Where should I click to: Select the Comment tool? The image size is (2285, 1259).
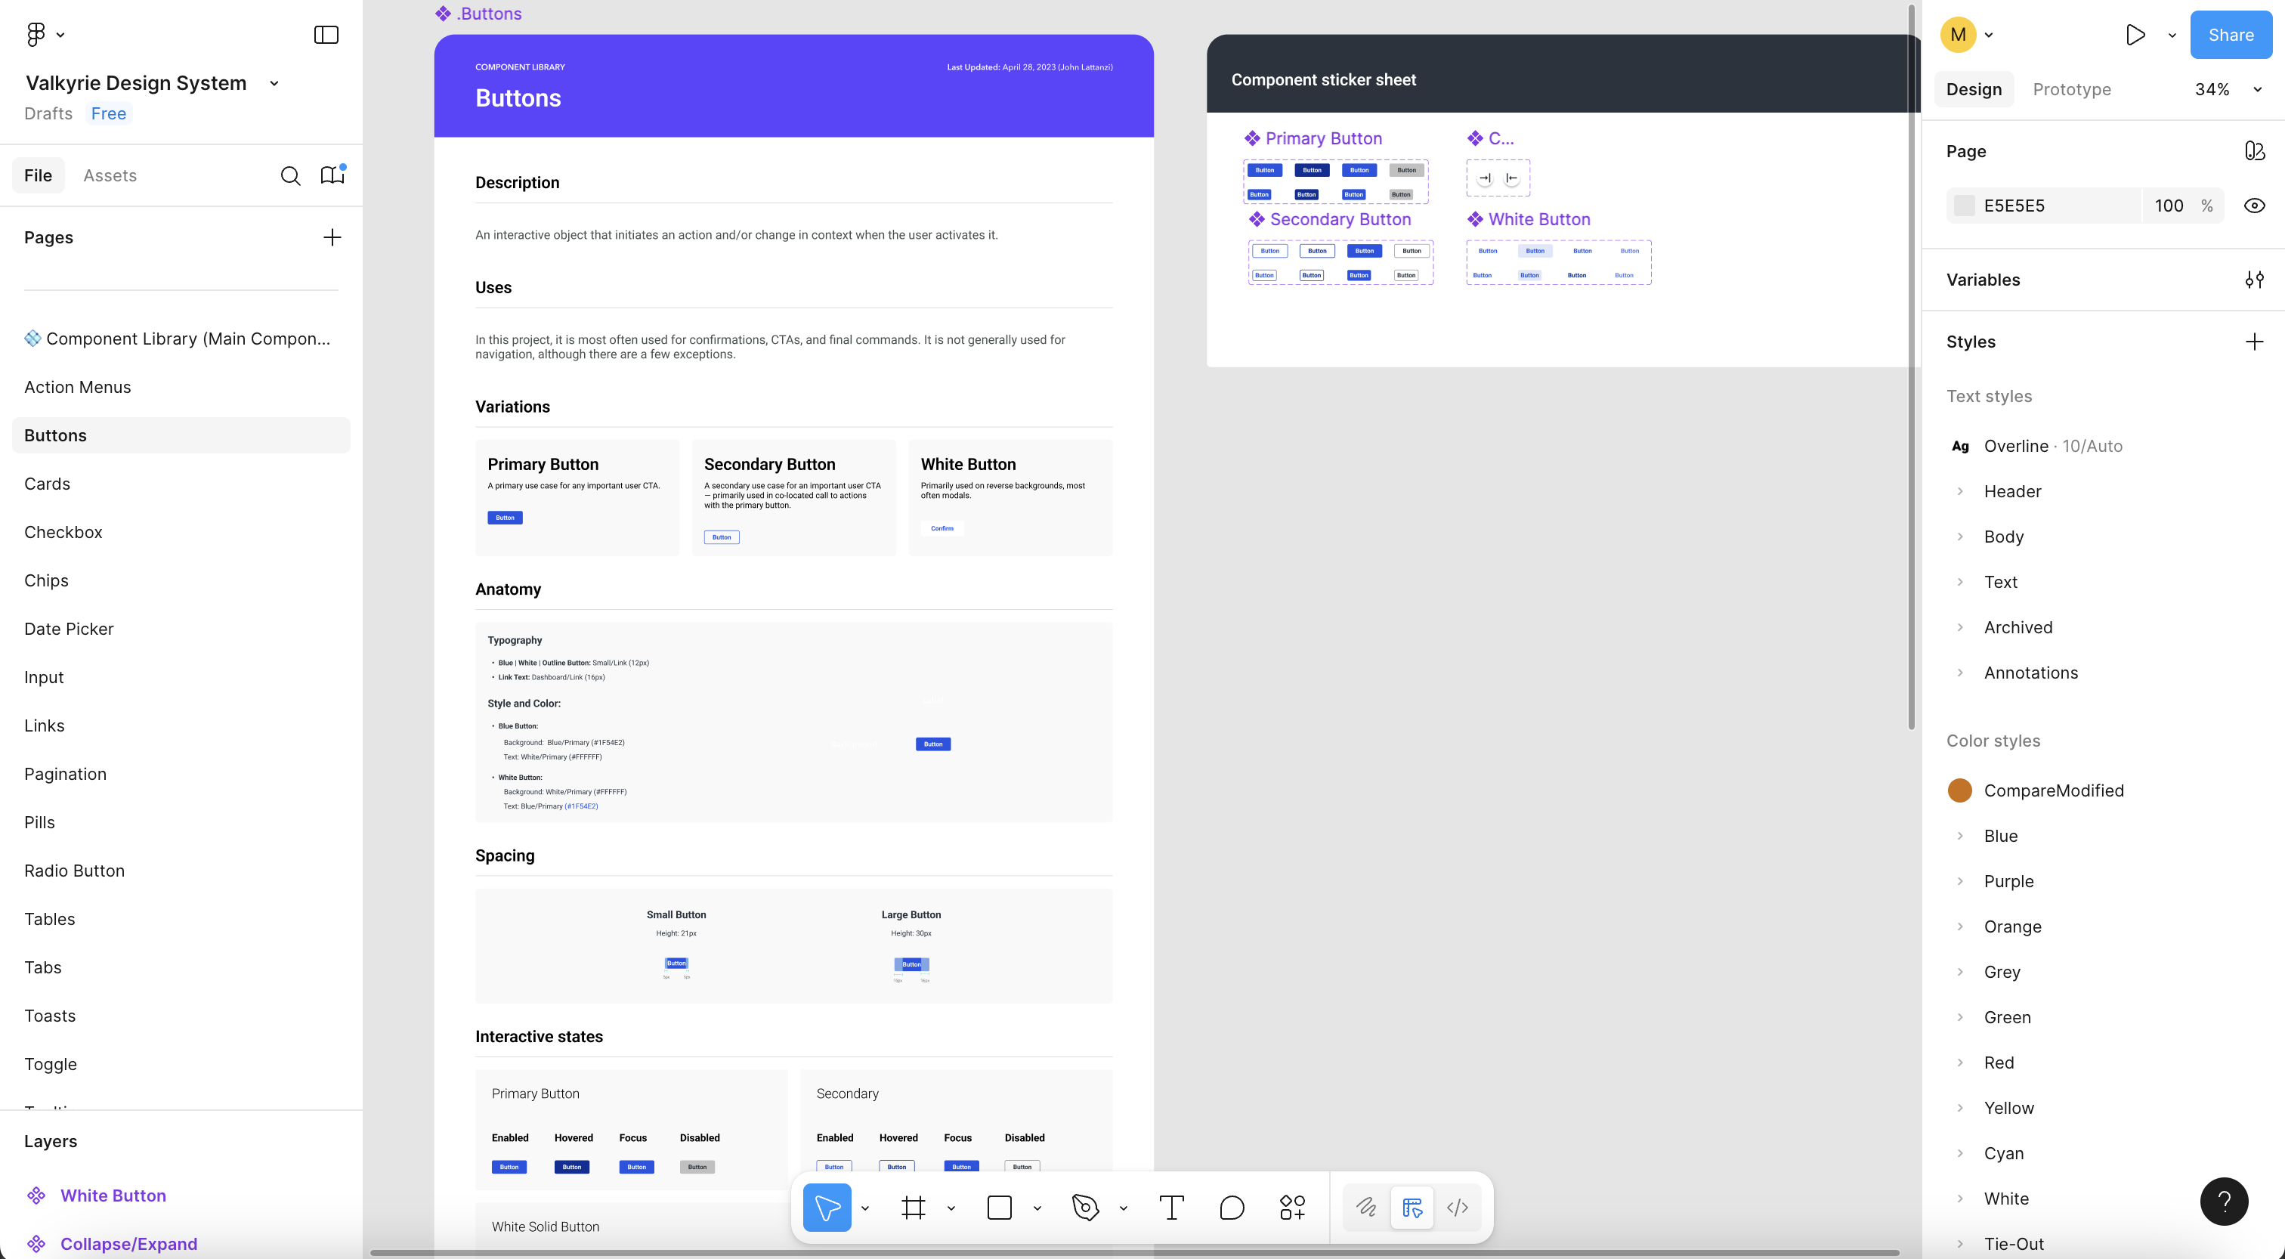click(x=1231, y=1208)
